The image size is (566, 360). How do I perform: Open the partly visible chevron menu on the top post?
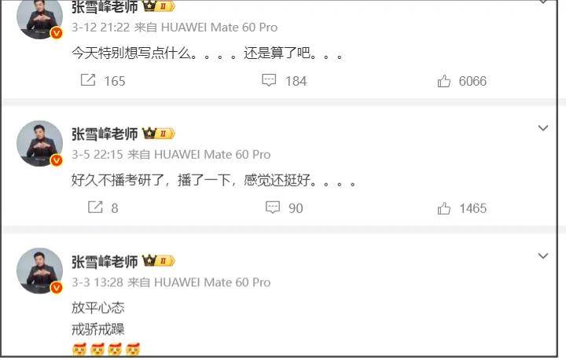coord(543,2)
